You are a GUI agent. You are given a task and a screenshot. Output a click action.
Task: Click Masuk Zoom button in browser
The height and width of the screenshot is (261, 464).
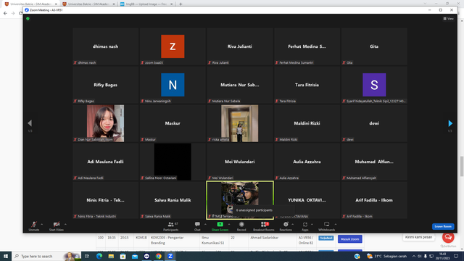point(349,239)
